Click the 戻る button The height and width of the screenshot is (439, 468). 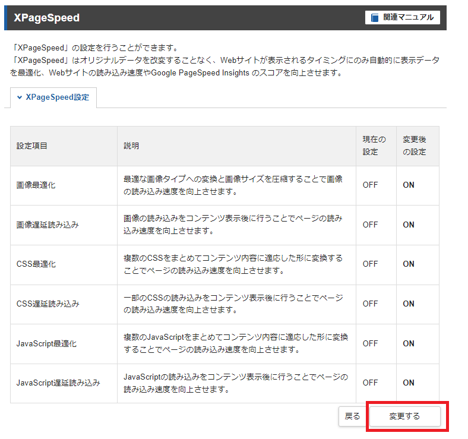pos(352,416)
